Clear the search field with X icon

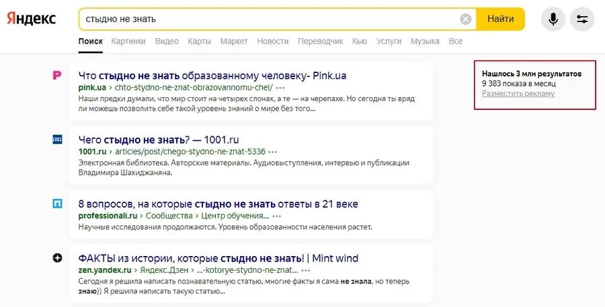(466, 19)
